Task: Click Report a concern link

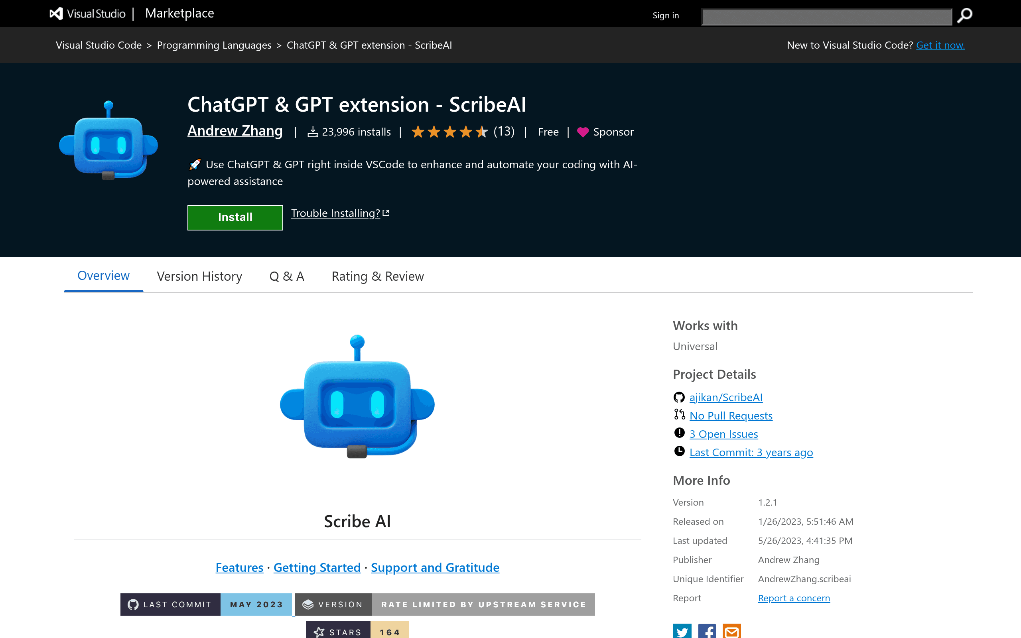Action: [794, 598]
